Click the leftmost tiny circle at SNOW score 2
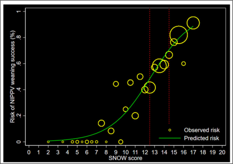The image size is (233, 164). (48, 142)
